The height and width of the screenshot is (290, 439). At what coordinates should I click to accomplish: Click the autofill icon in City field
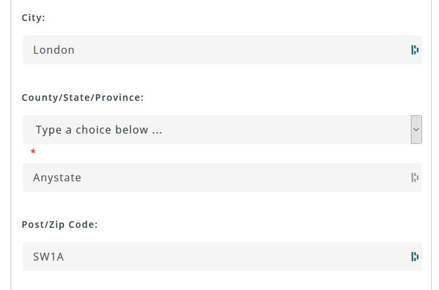(415, 50)
